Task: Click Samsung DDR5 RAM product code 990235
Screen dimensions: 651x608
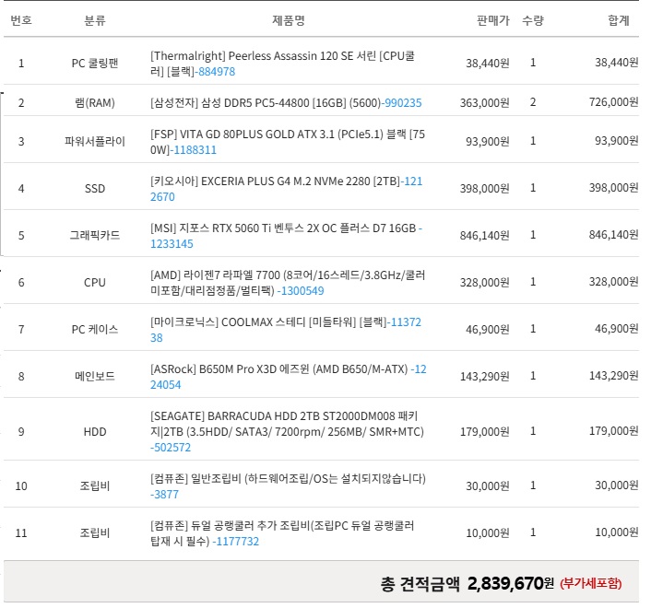Action: pyautogui.click(x=403, y=102)
